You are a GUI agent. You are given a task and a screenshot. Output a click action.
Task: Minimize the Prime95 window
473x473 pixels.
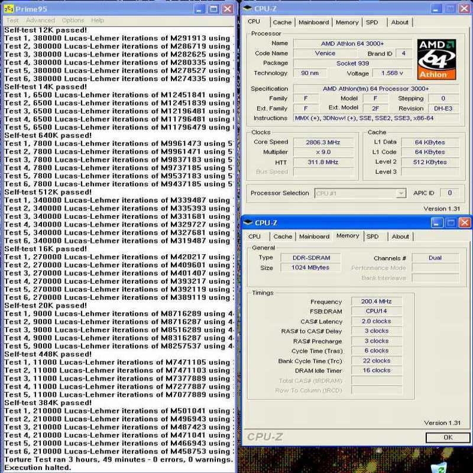[x=200, y=9]
